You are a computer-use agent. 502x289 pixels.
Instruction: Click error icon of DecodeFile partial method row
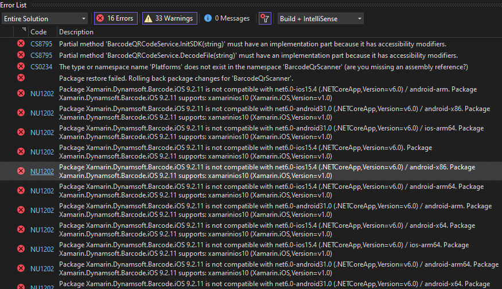(x=21, y=56)
